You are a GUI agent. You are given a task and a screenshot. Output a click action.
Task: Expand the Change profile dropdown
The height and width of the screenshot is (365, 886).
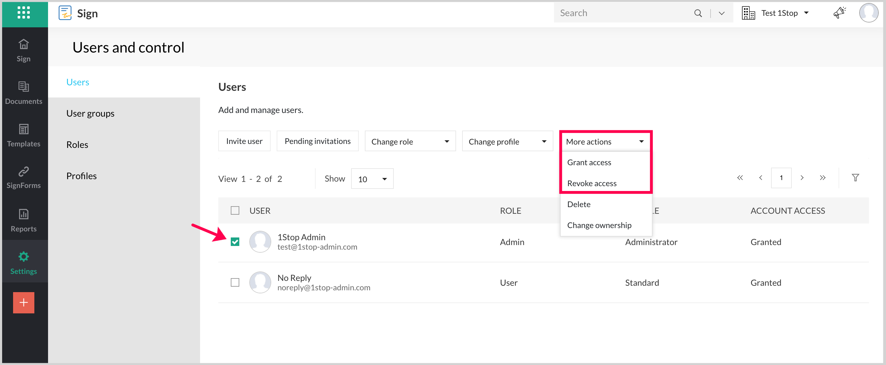click(x=507, y=142)
